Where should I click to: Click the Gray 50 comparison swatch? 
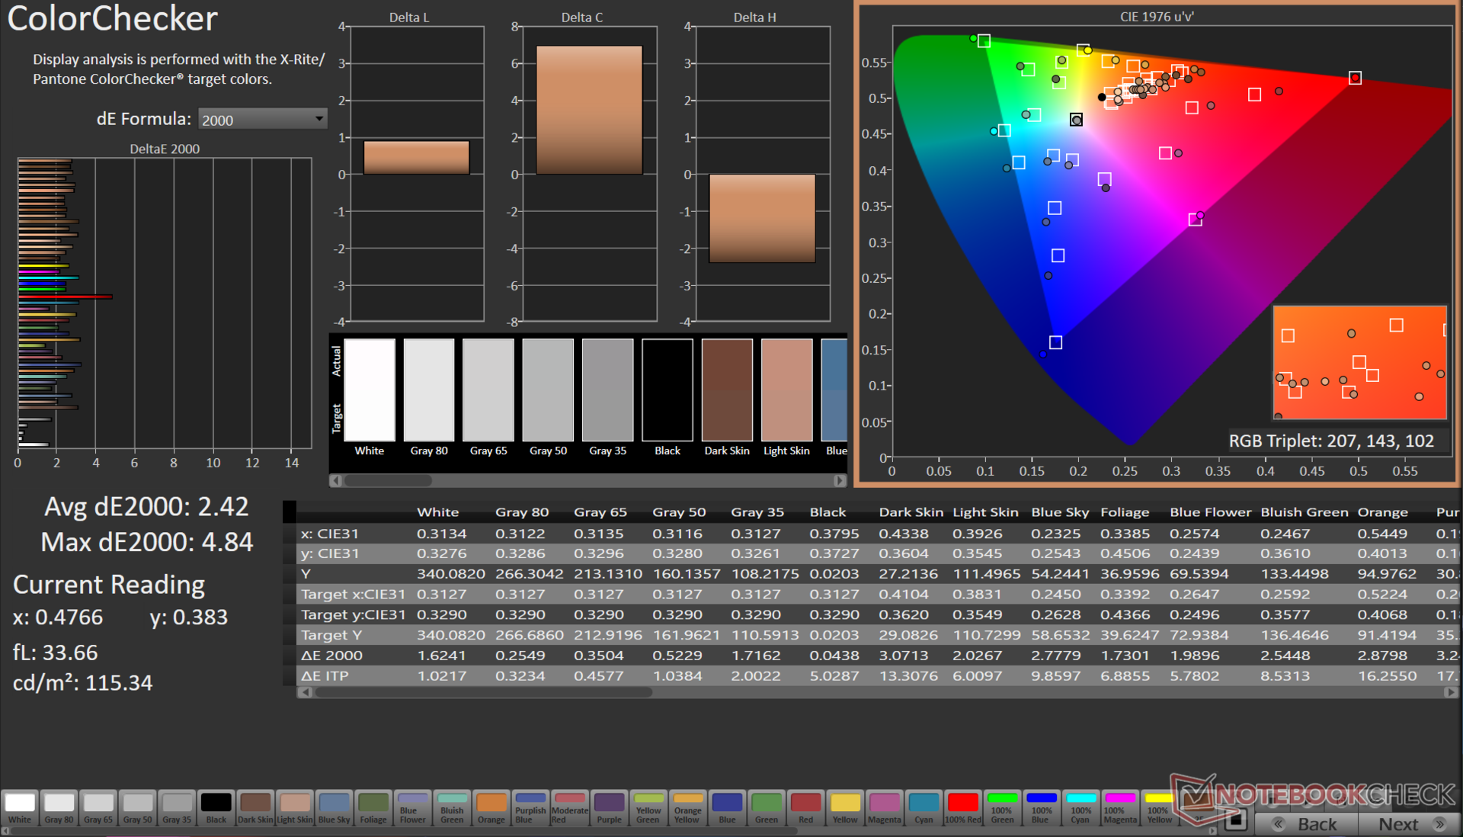pyautogui.click(x=548, y=390)
